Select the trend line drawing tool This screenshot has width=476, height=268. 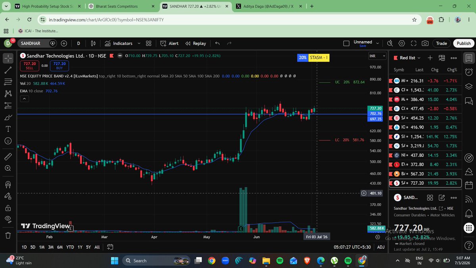click(x=8, y=70)
